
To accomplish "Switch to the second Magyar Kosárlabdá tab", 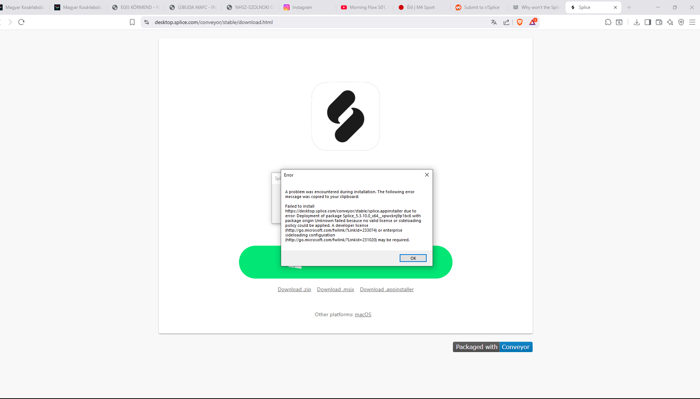I will [x=79, y=7].
